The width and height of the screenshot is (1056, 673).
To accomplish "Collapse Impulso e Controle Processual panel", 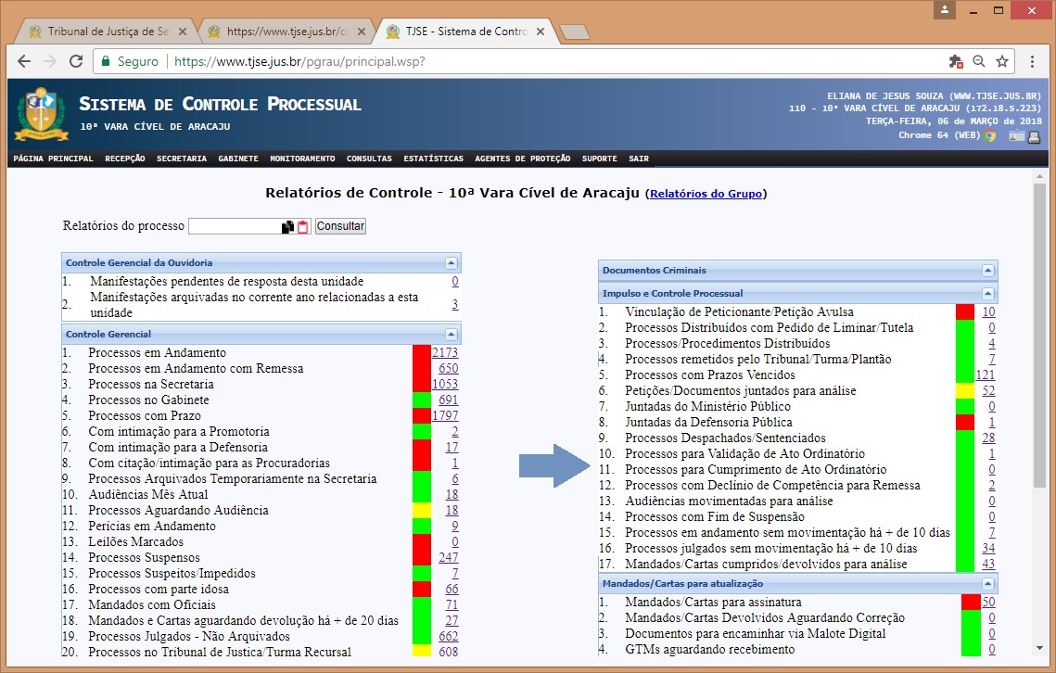I will click(987, 294).
